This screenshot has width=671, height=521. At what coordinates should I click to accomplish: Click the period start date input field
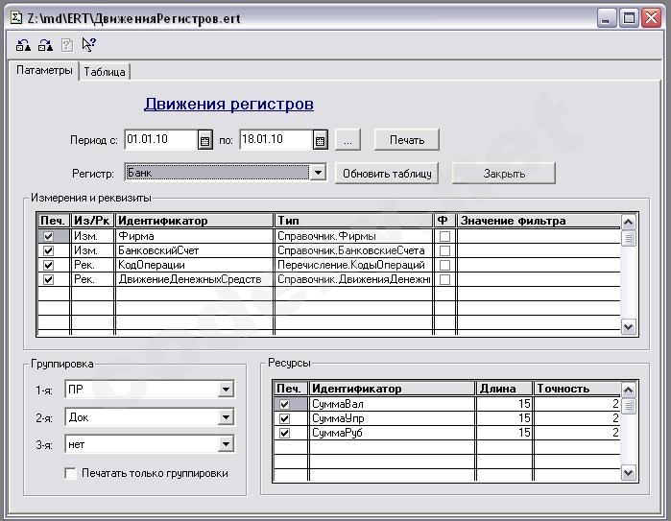pyautogui.click(x=159, y=140)
